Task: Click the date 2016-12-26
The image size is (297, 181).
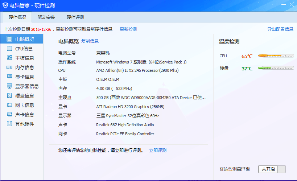Action: [41, 29]
